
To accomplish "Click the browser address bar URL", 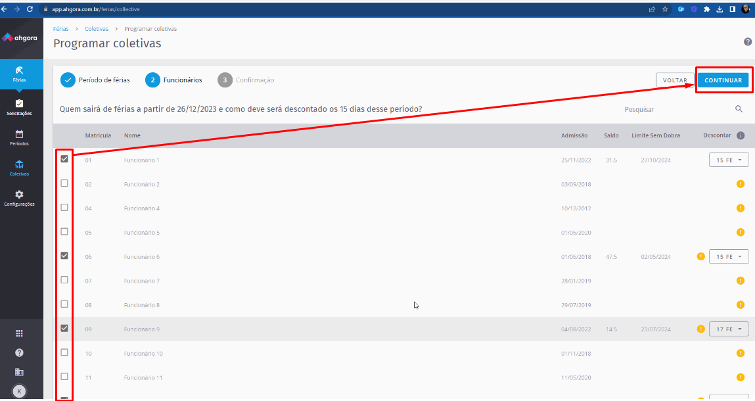I will [x=96, y=9].
